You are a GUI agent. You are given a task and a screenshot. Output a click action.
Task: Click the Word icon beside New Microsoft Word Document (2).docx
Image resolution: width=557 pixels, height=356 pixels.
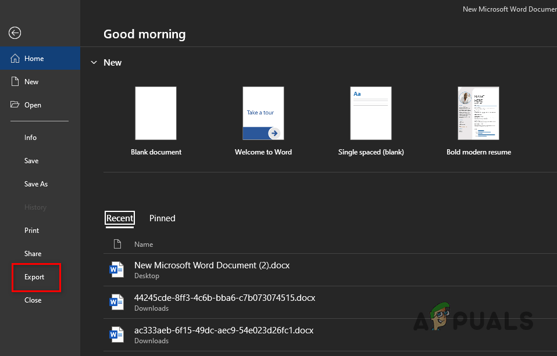[116, 269]
